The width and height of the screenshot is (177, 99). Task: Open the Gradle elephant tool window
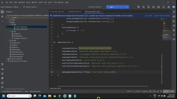pyautogui.click(x=174, y=16)
